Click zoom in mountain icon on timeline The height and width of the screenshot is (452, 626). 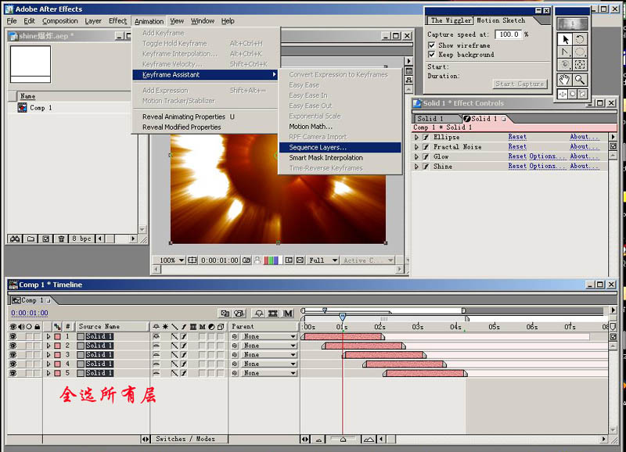tap(369, 439)
